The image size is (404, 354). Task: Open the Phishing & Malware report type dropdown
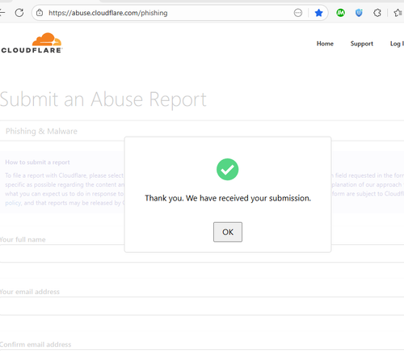click(202, 131)
